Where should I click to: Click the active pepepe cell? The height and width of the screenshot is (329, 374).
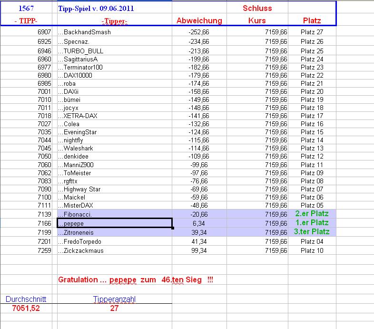coord(115,223)
